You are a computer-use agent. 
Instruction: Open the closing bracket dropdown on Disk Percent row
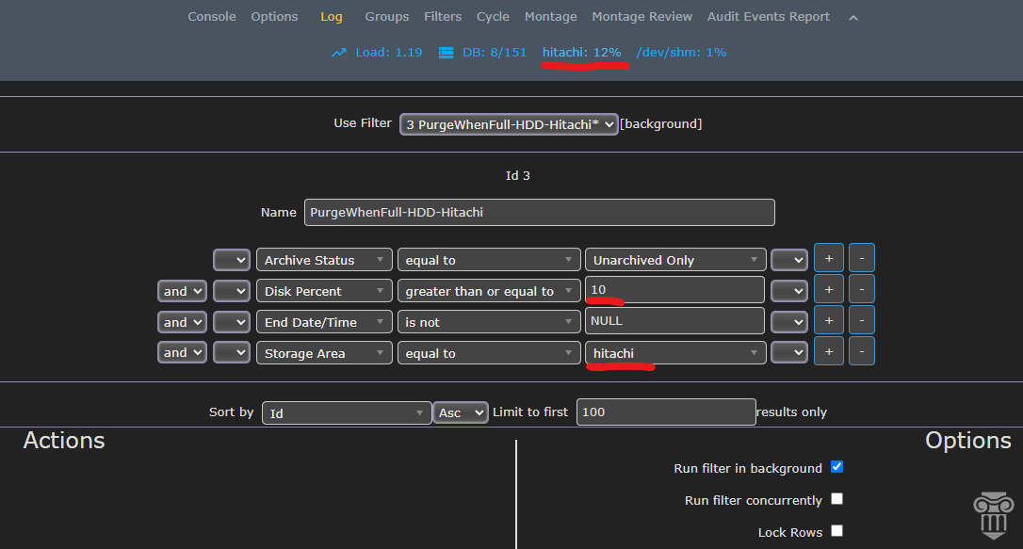[789, 291]
